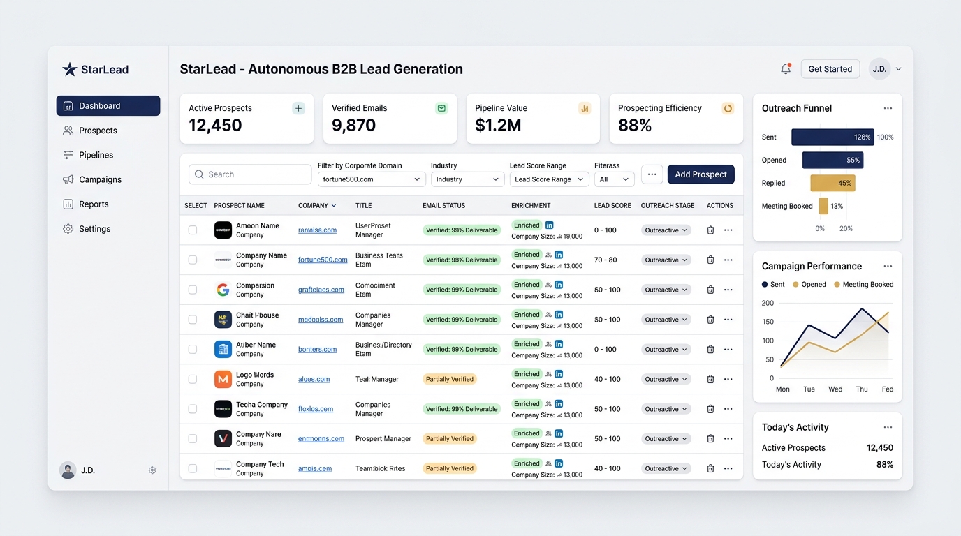The width and height of the screenshot is (961, 536).
Task: Open the Outreach Funnel more options menu
Action: coord(888,108)
